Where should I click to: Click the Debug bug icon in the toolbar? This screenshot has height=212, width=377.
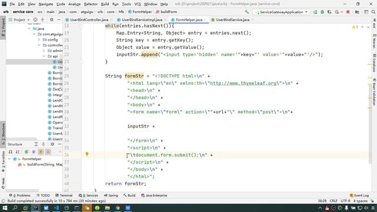tap(322, 12)
